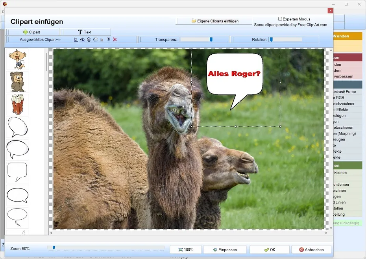
Task: Choose the bold outlined oval speech bubble
Action: click(17, 195)
